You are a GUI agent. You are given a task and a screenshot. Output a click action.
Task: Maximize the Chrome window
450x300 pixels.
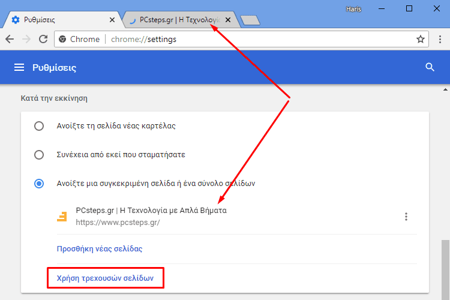(409, 8)
